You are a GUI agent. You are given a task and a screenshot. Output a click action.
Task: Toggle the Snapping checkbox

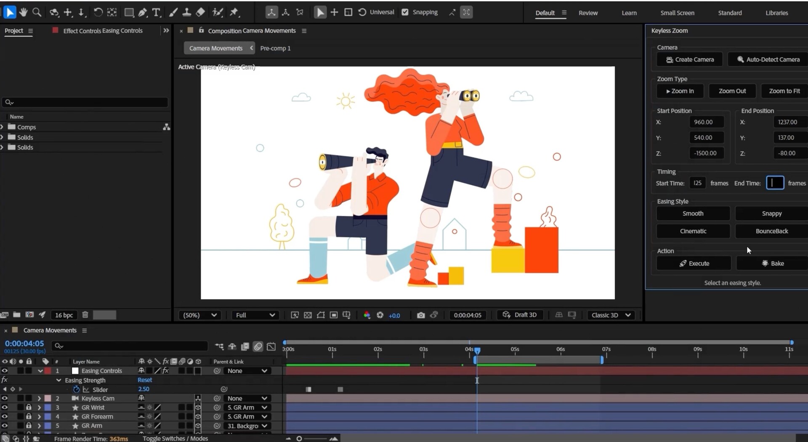point(405,12)
